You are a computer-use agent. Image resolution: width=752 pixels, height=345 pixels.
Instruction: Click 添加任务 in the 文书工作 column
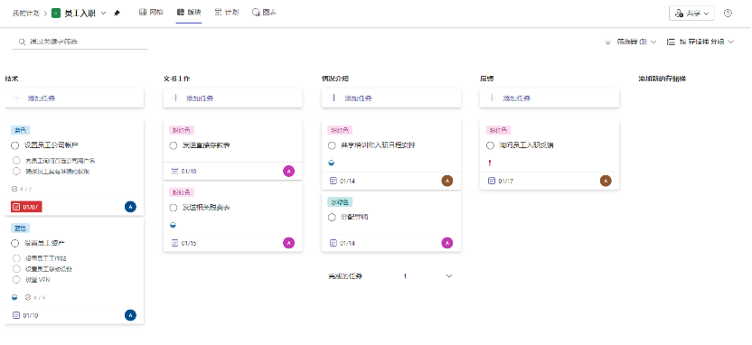233,98
